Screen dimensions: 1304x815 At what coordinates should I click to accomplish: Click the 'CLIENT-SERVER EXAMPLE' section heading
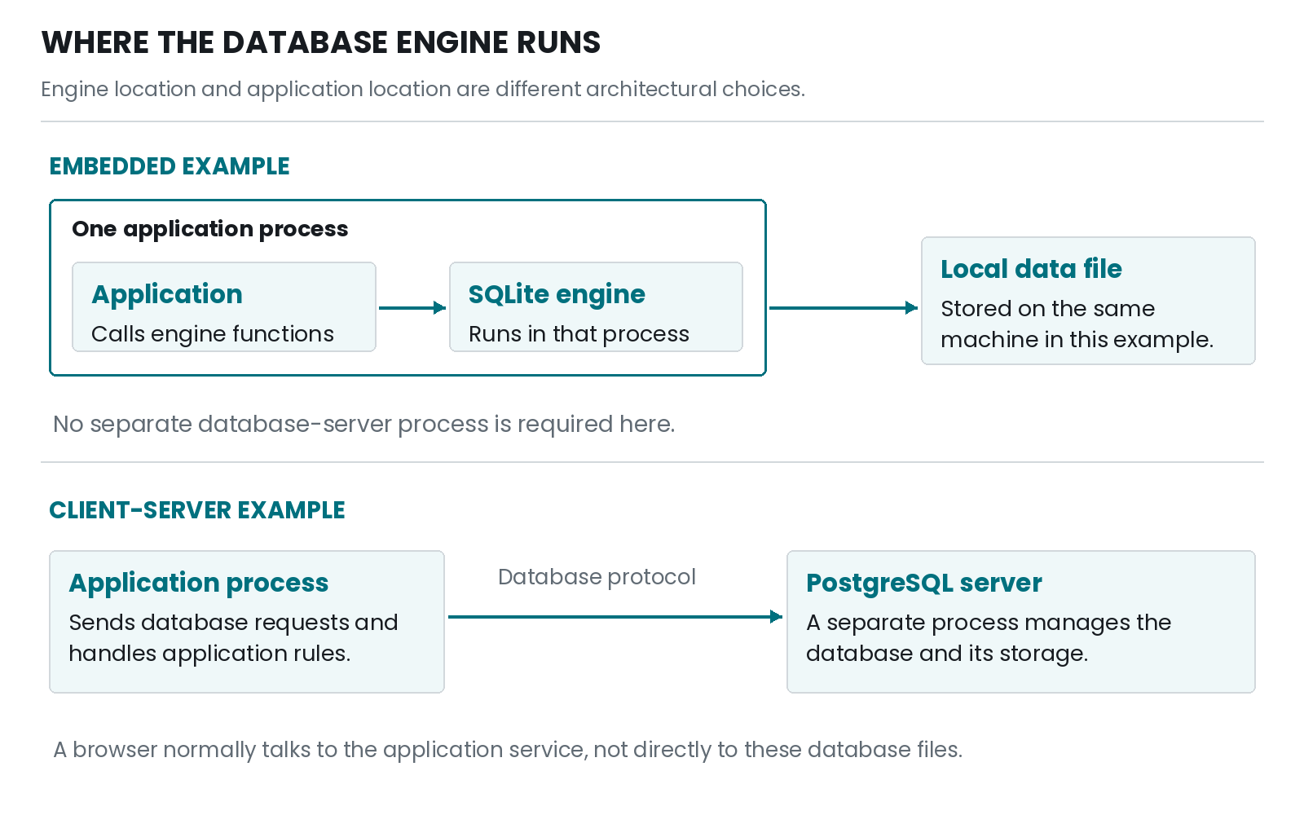click(197, 510)
